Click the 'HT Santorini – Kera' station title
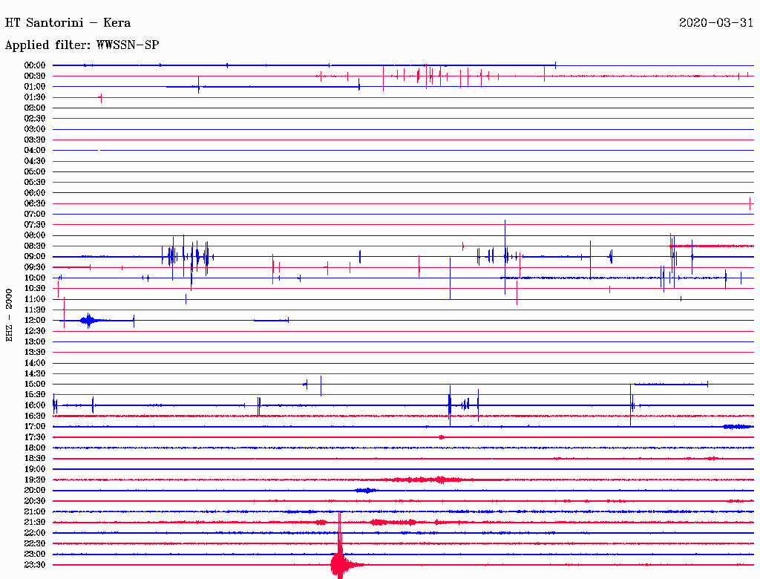 click(68, 23)
